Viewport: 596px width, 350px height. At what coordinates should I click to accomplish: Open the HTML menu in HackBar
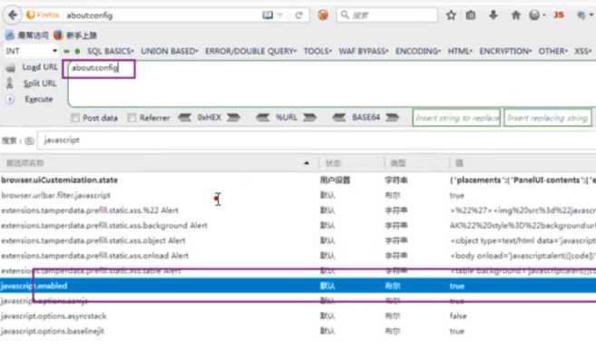click(x=460, y=52)
